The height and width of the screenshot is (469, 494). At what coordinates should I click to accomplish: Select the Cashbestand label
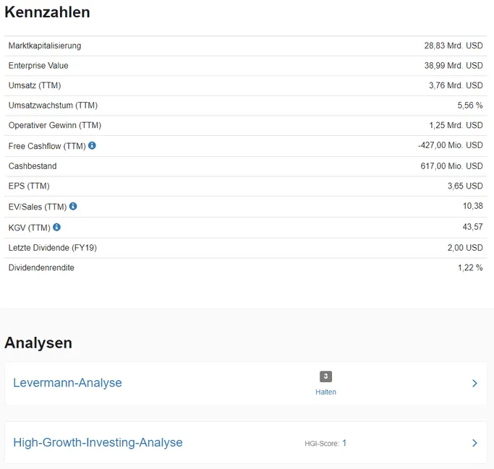point(33,166)
